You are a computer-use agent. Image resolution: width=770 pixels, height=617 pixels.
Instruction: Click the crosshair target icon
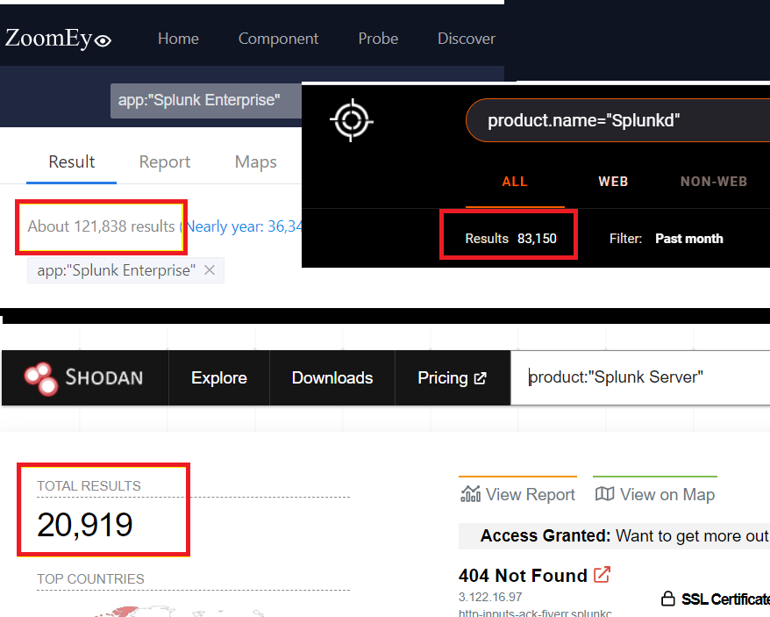pyautogui.click(x=351, y=120)
